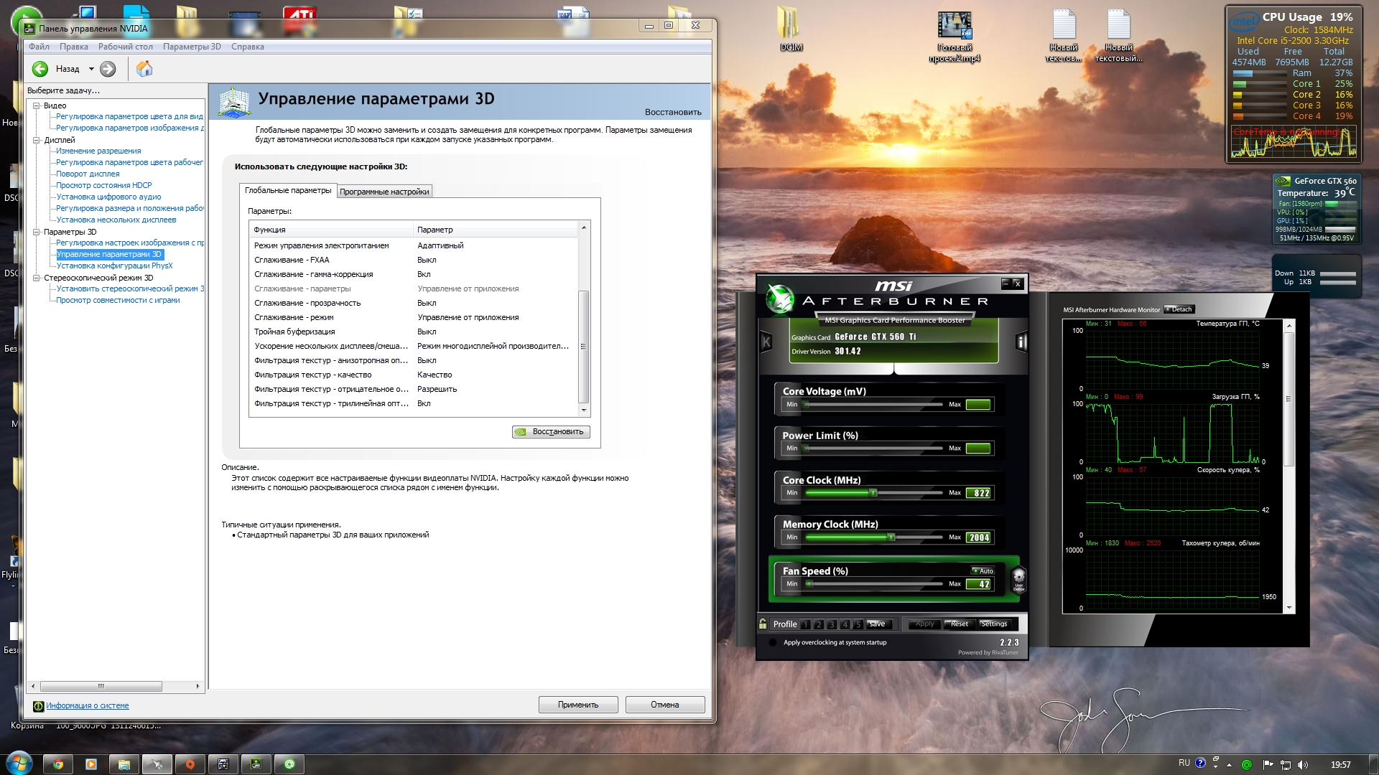This screenshot has height=775, width=1379.
Task: Toggle Fan Speed Auto mode in Afterburner
Action: (x=983, y=571)
